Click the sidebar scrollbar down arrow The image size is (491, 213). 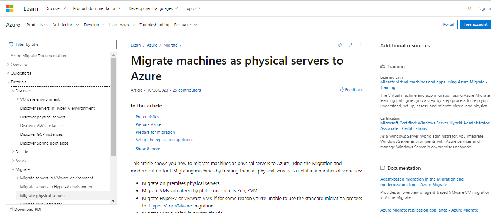click(113, 201)
